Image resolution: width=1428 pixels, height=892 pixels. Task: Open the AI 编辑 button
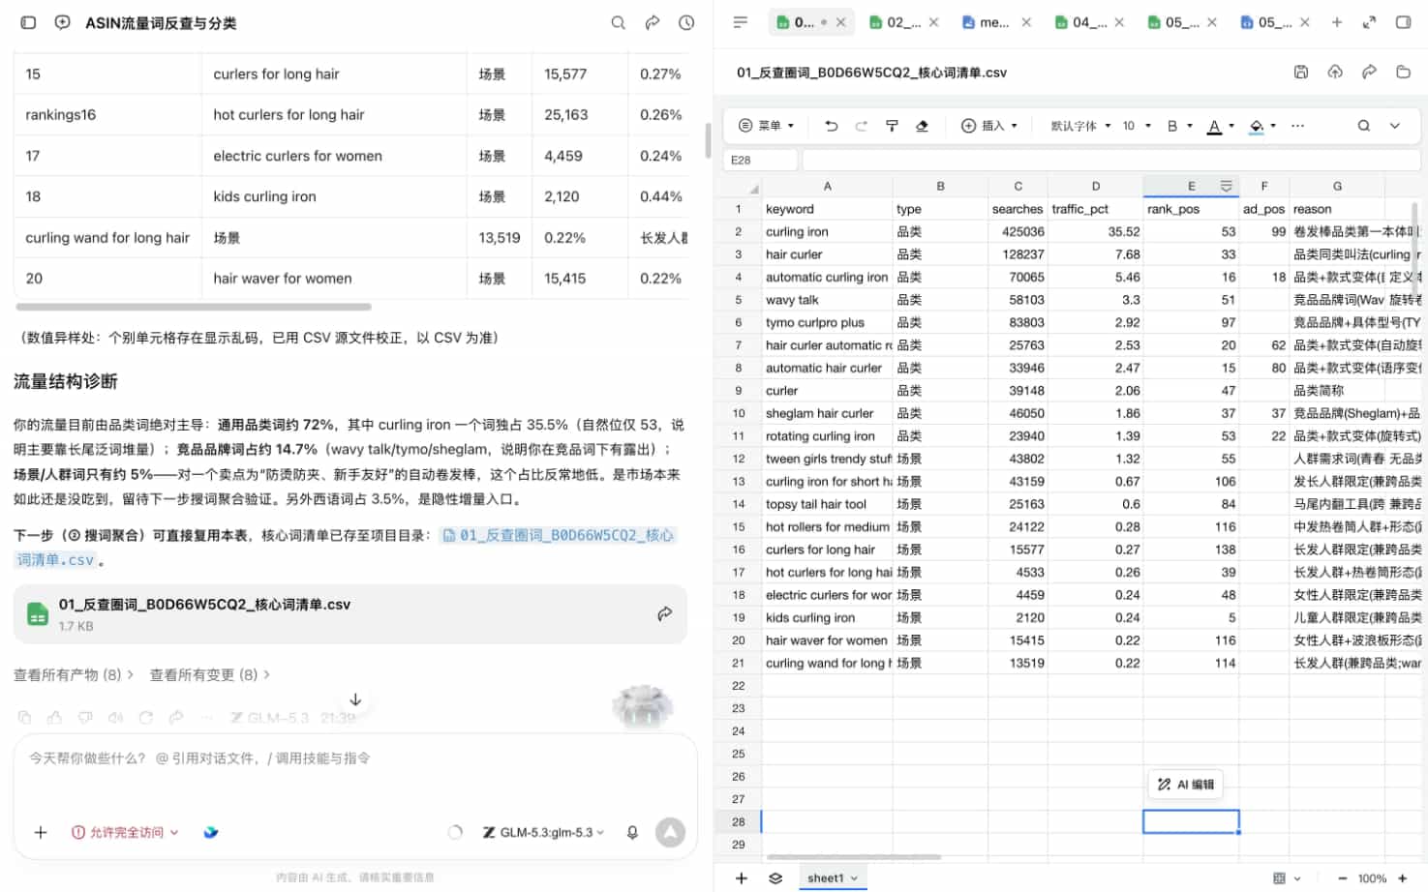click(x=1185, y=785)
